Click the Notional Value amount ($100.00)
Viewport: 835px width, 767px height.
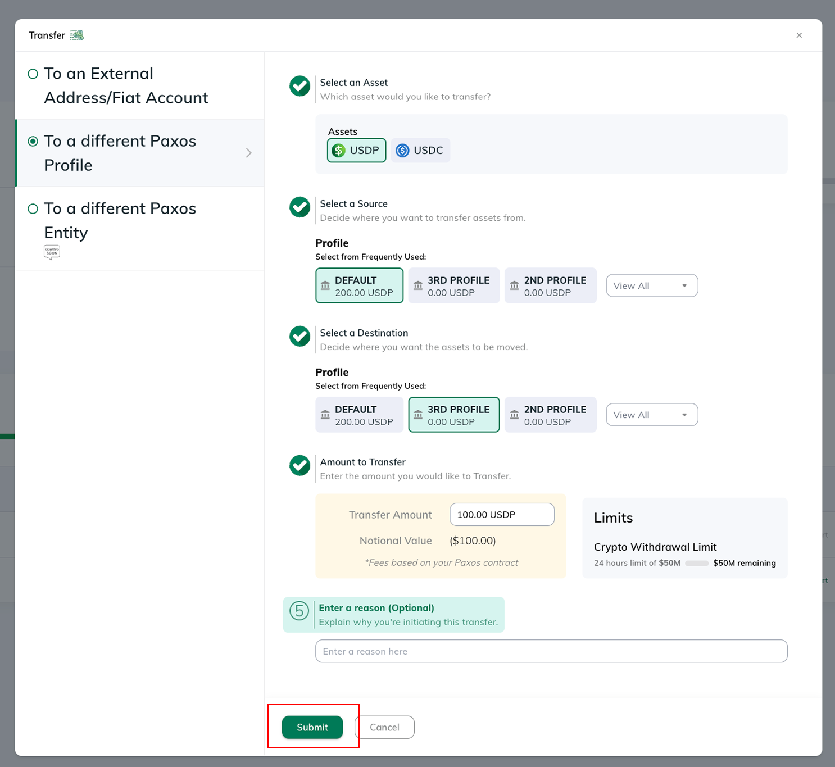click(x=473, y=541)
